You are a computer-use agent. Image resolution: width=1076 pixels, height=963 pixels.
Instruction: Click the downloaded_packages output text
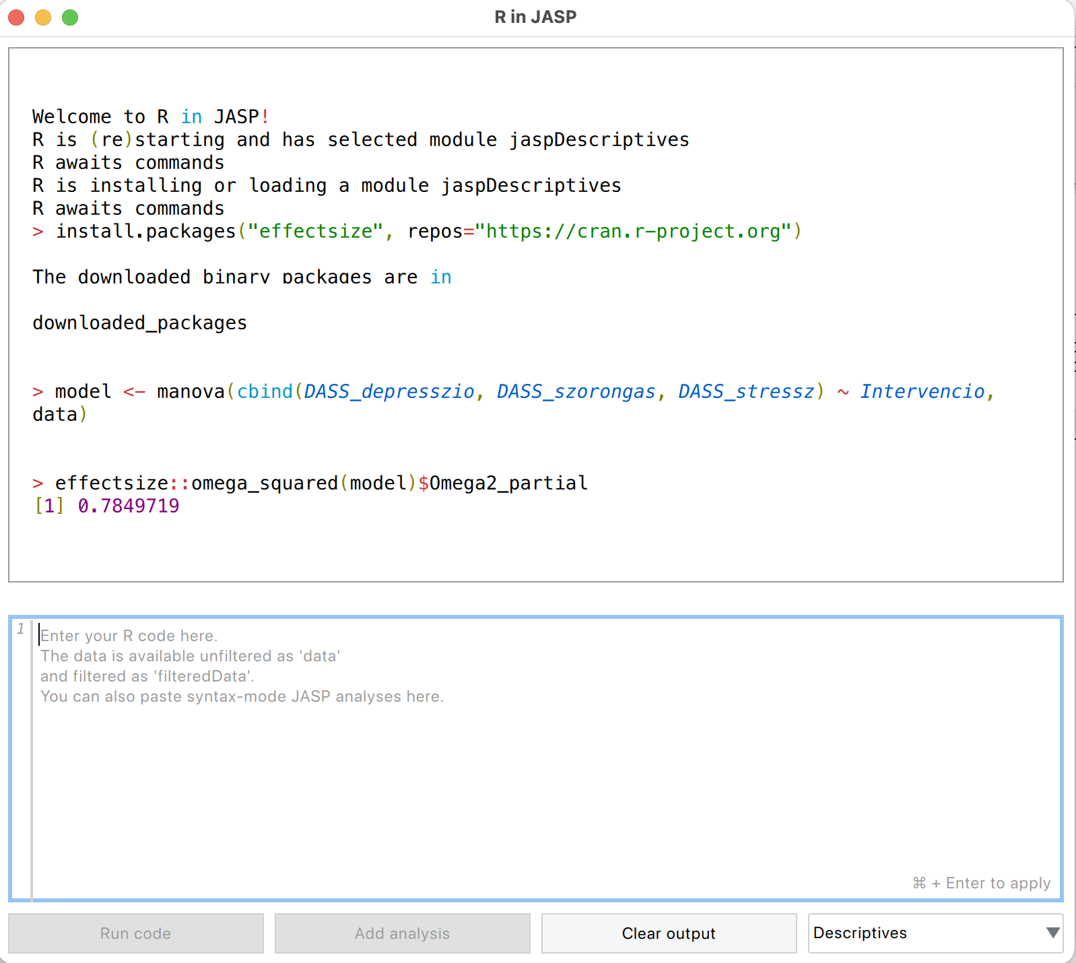point(139,323)
